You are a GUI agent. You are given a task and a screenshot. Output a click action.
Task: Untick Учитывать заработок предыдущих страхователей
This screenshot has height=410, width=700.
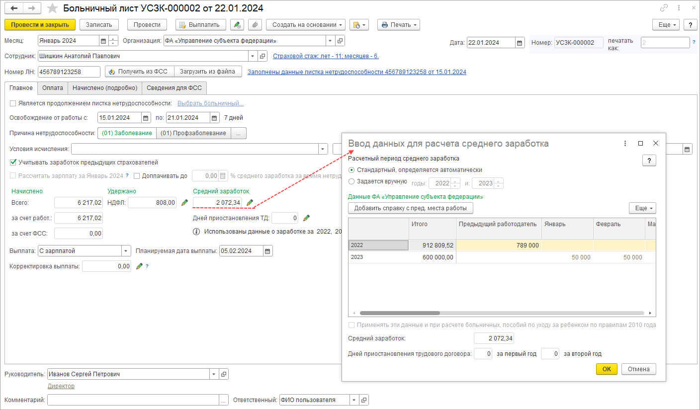click(x=13, y=162)
